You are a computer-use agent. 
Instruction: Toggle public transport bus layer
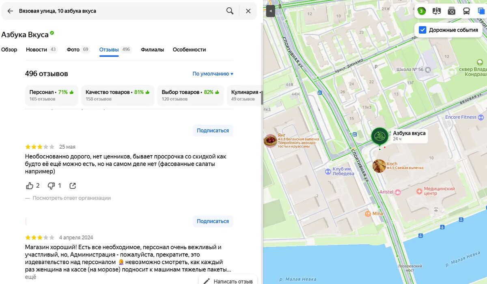point(466,11)
